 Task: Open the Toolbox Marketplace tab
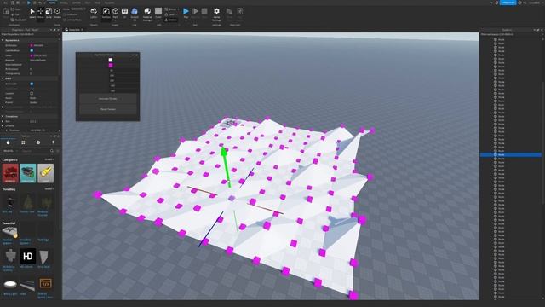[x=8, y=142]
